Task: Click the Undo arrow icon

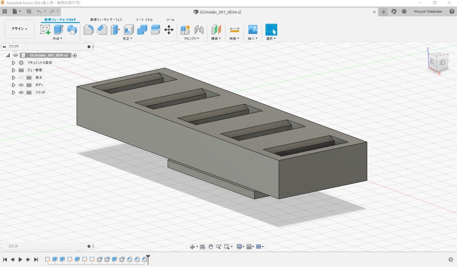Action: pyautogui.click(x=39, y=12)
